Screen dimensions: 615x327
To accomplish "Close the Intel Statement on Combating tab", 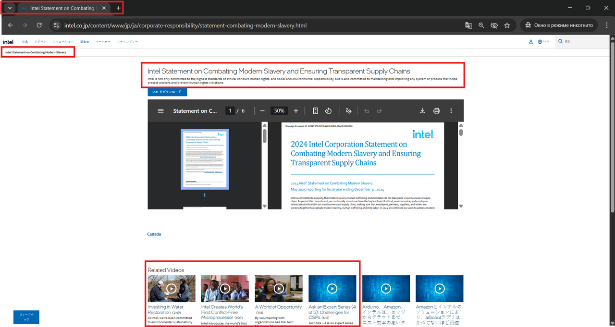I will click(x=104, y=8).
